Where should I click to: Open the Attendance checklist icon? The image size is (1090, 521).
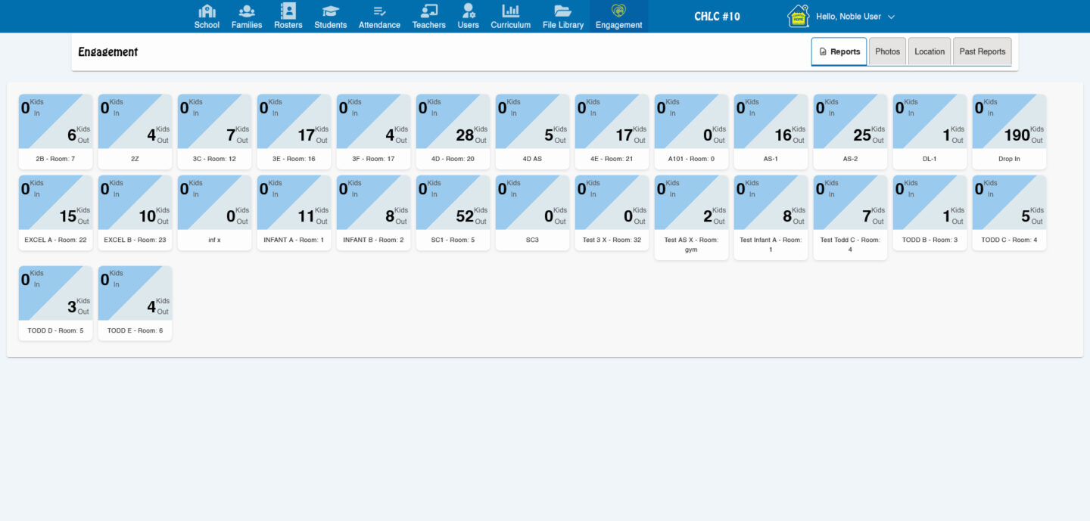[379, 11]
